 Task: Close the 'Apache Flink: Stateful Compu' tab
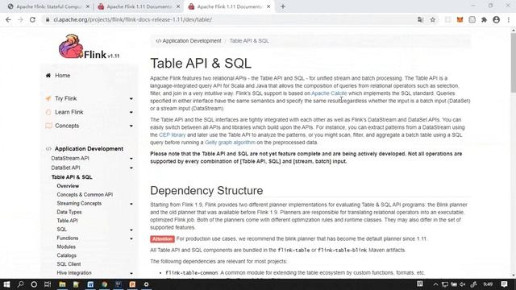click(88, 6)
